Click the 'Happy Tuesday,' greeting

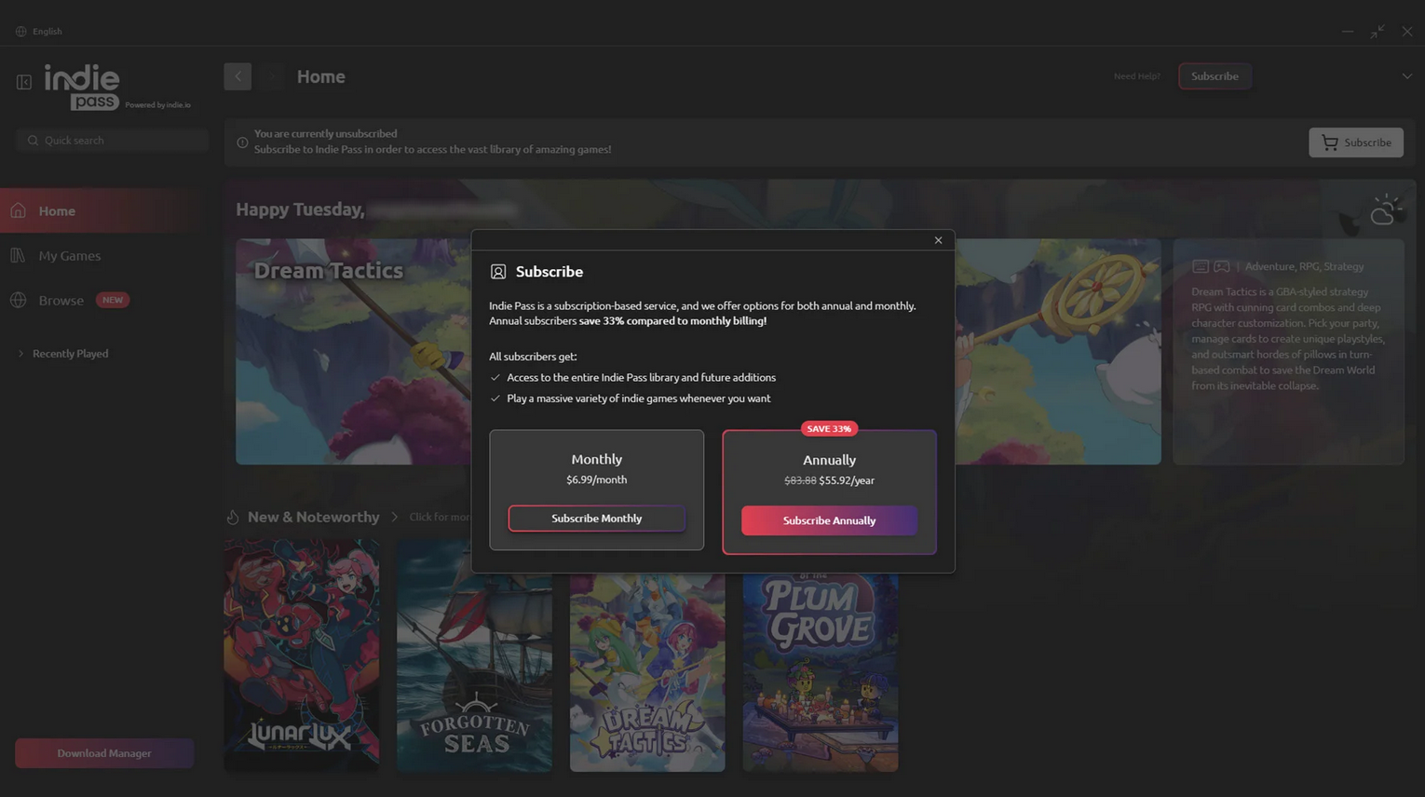[x=300, y=209]
